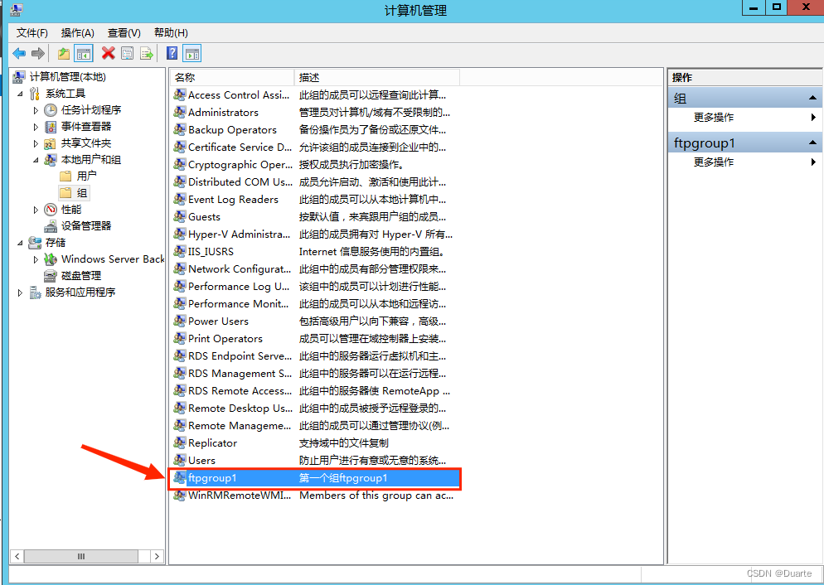
Task: Click the Back arrow toolbar icon
Action: (19, 53)
